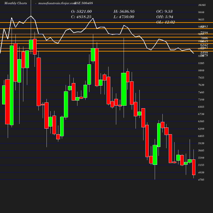Image resolution: width=213 pixels, height=213 pixels.
Task: Click the 6955 price axis label
Action: point(201,107)
